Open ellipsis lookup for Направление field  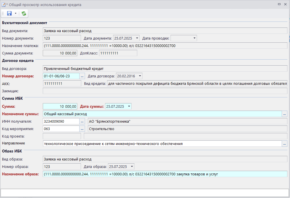coord(285,144)
